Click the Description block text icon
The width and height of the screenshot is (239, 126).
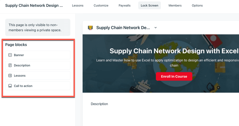(x=10, y=65)
